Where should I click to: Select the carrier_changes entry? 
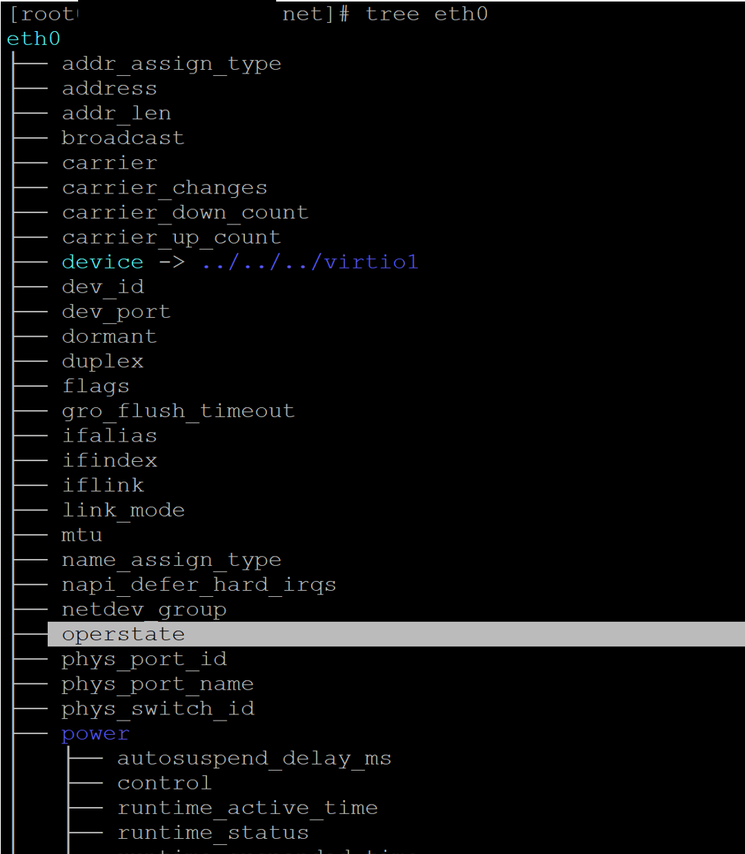tap(165, 188)
